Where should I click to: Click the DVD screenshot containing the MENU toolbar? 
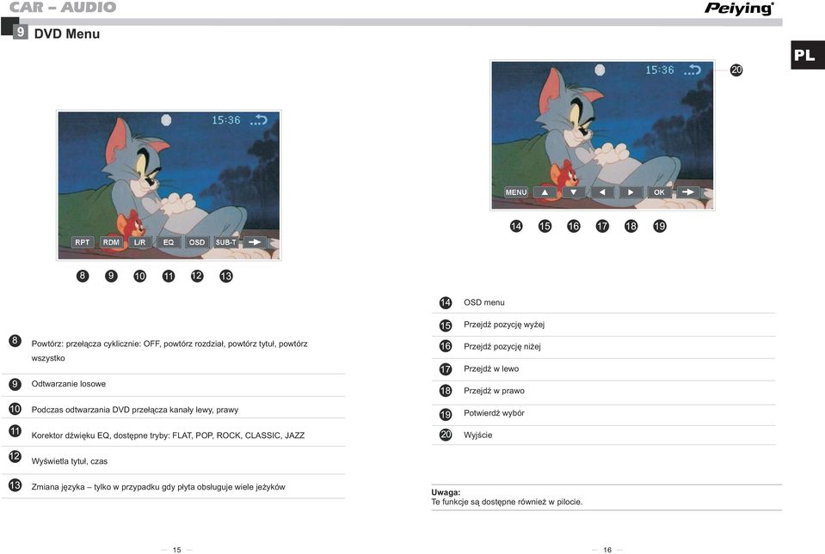coord(602,136)
